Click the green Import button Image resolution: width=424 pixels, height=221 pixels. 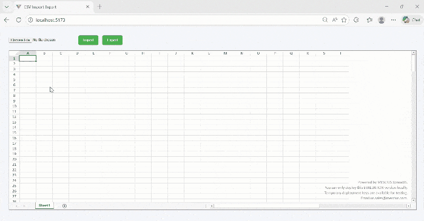[88, 40]
